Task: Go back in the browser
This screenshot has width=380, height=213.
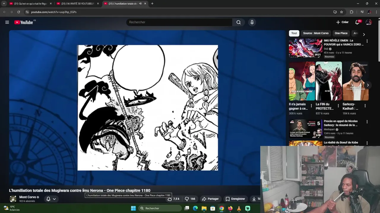Action: tap(4, 12)
